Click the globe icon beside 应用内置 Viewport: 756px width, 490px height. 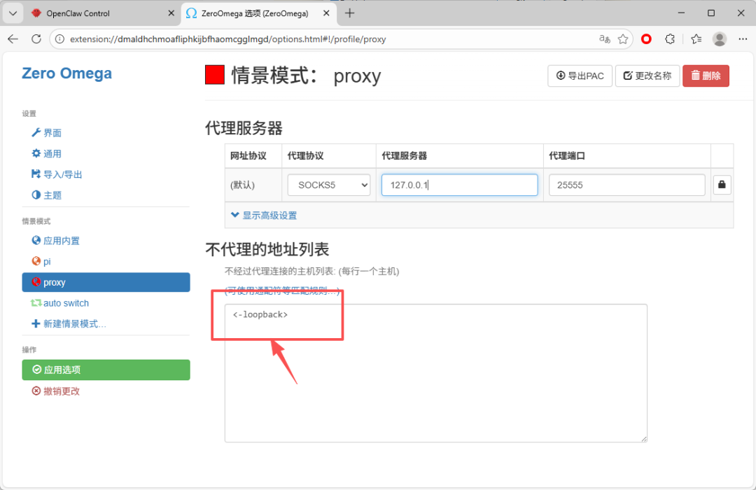click(36, 240)
